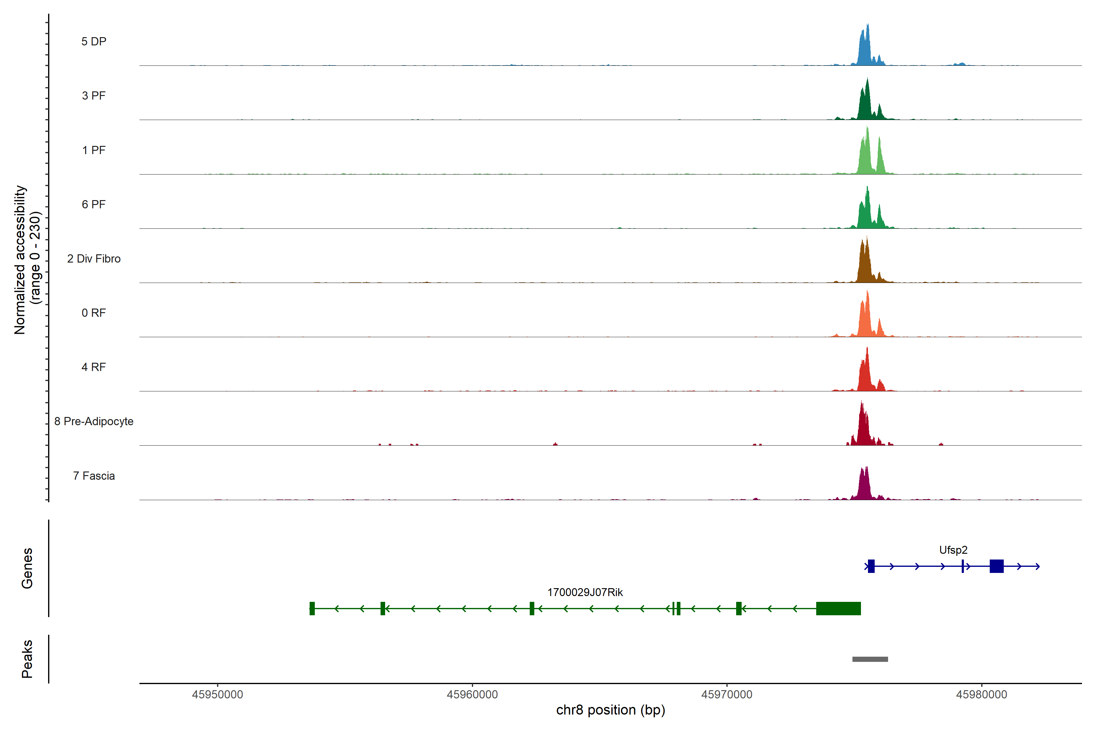Click the 1700029J07Rik gene label

pos(585,592)
